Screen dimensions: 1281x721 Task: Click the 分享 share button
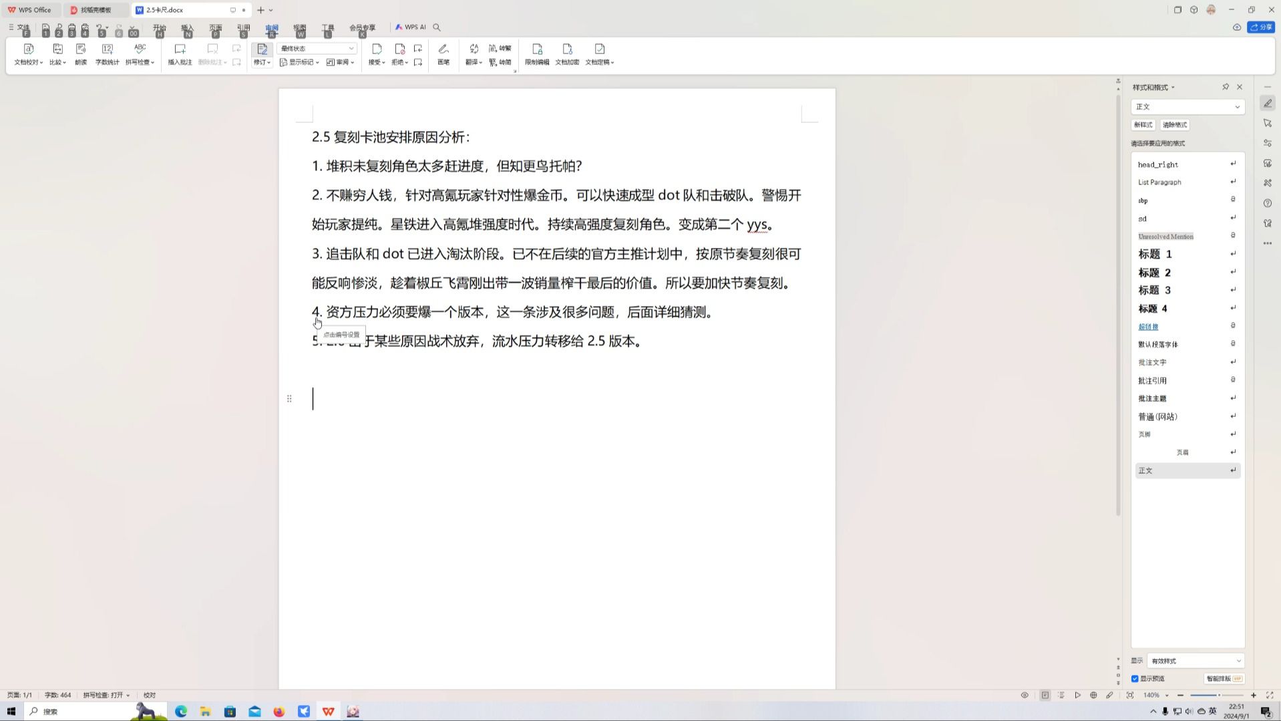click(1261, 27)
